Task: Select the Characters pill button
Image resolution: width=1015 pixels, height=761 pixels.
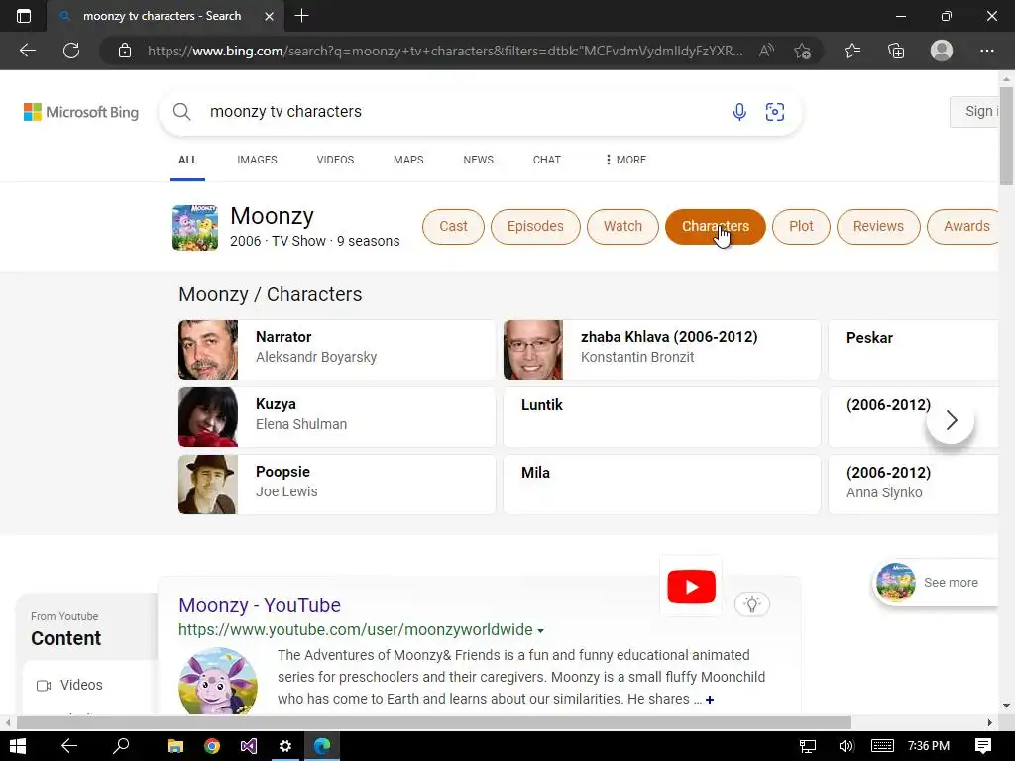Action: (x=716, y=227)
